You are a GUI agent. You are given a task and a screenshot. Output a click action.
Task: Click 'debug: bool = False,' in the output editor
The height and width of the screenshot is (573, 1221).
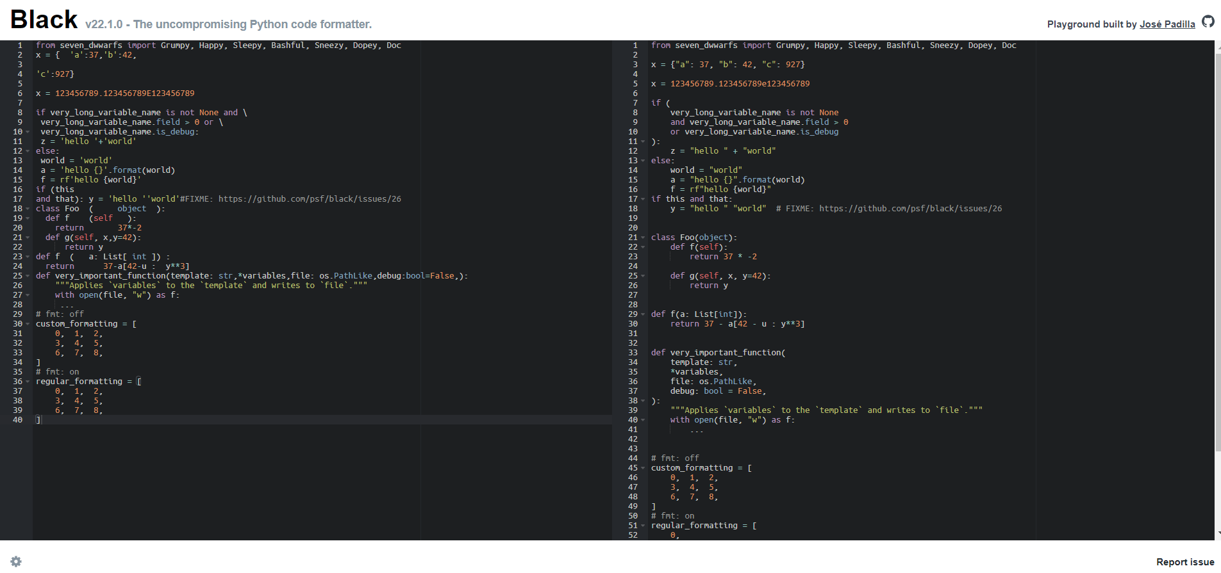click(x=718, y=391)
